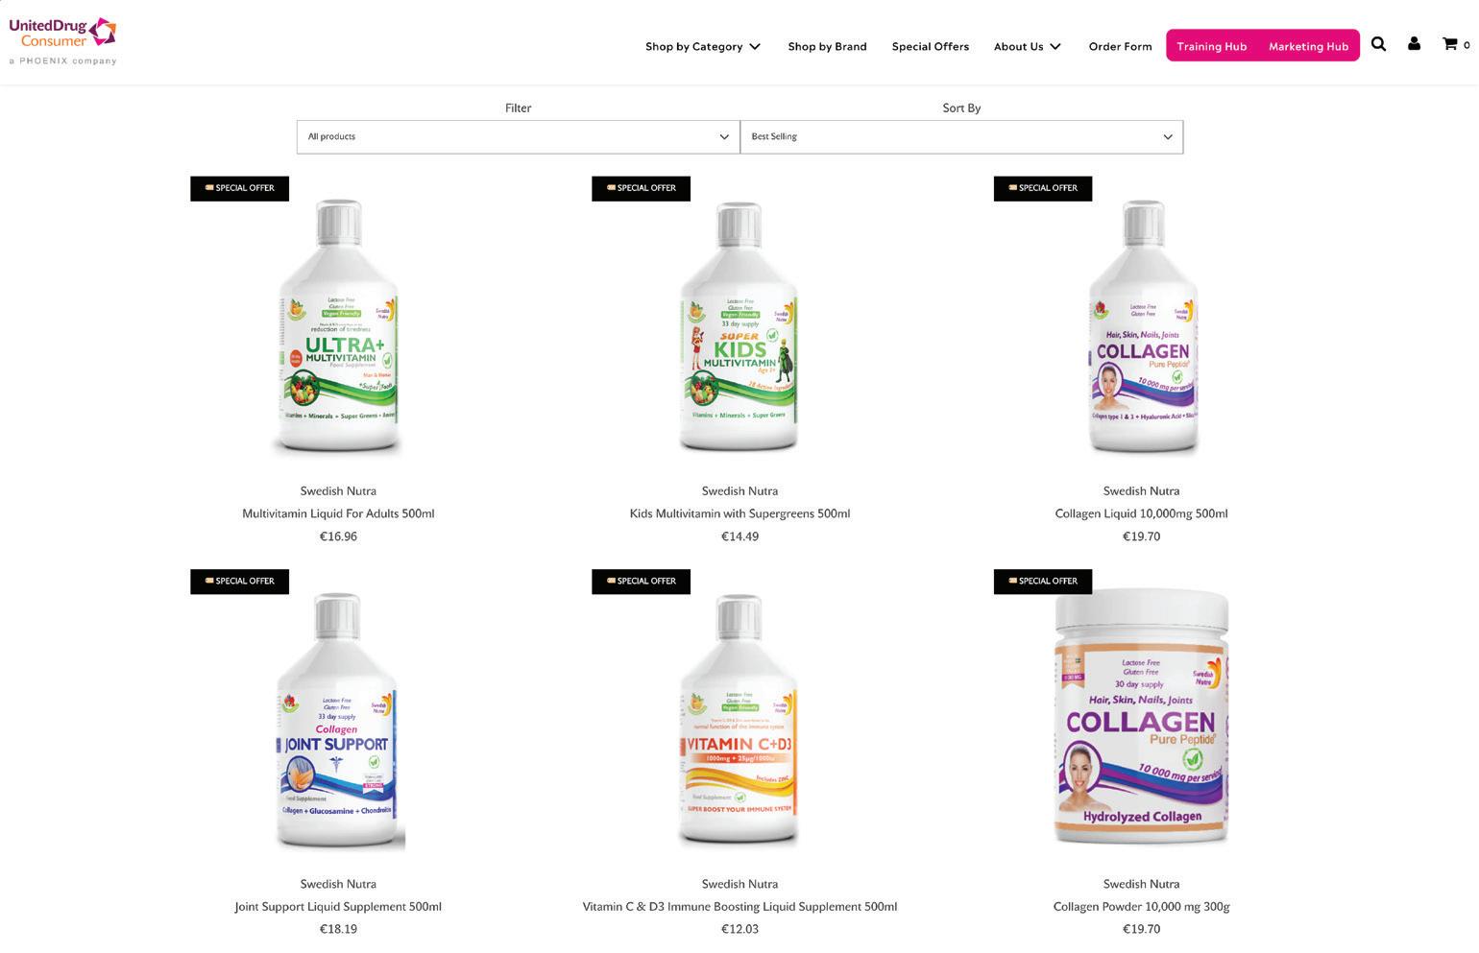Open the search magnifier icon
This screenshot has width=1479, height=953.
click(1378, 44)
